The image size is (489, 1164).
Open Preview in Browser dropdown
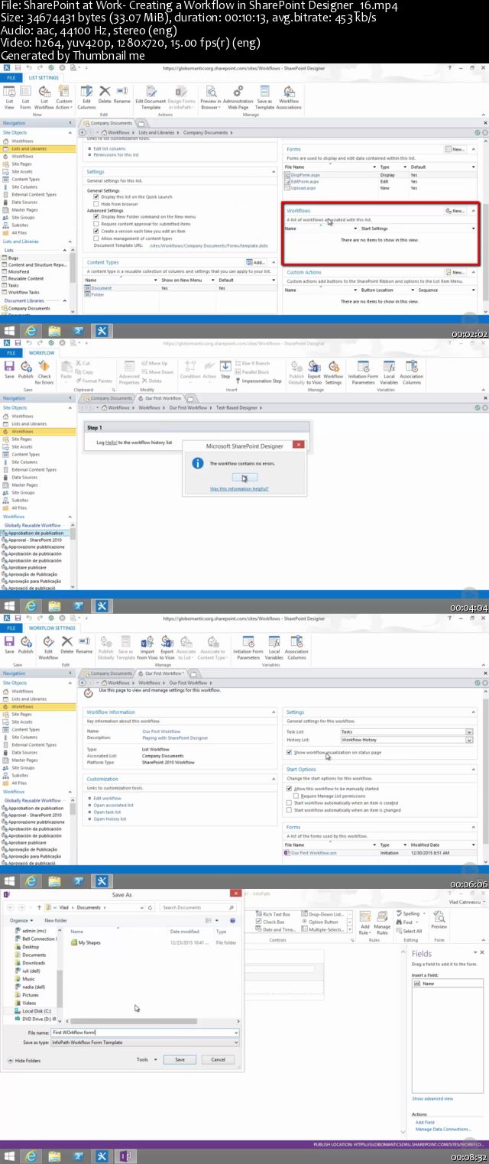210,96
